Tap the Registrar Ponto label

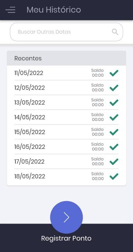pyautogui.click(x=66, y=238)
